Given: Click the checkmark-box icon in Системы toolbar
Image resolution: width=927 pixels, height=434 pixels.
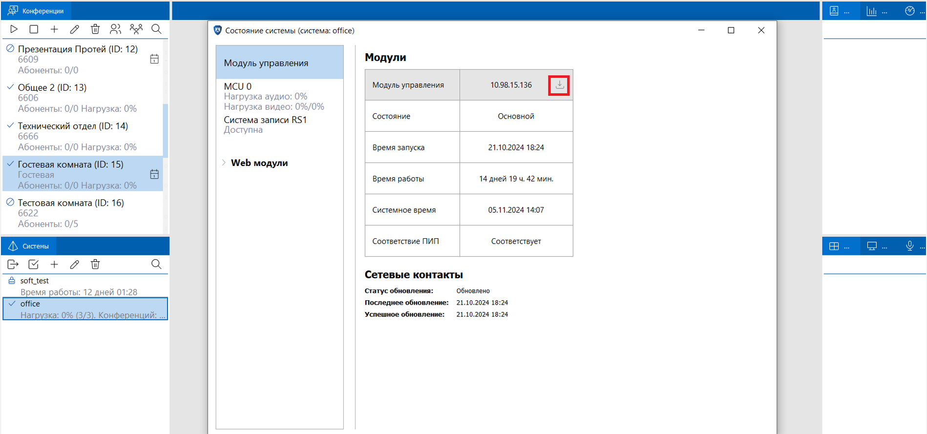Looking at the screenshot, I should [34, 264].
